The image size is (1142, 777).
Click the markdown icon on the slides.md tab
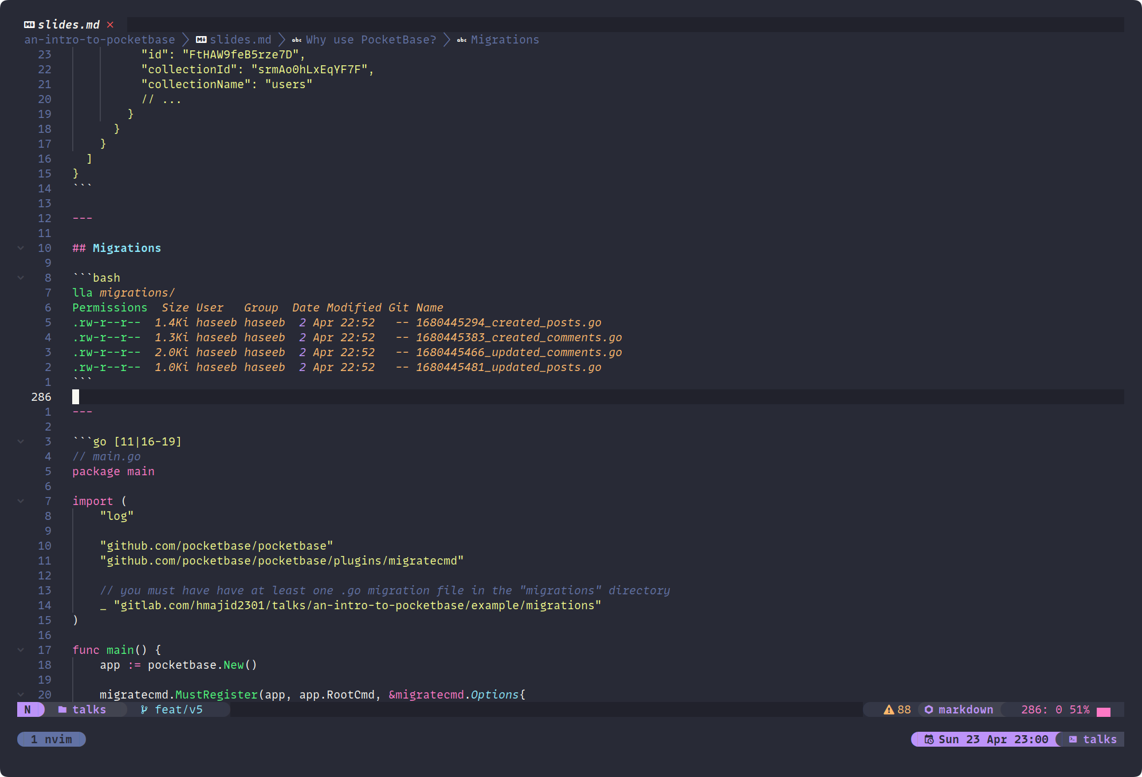[29, 25]
